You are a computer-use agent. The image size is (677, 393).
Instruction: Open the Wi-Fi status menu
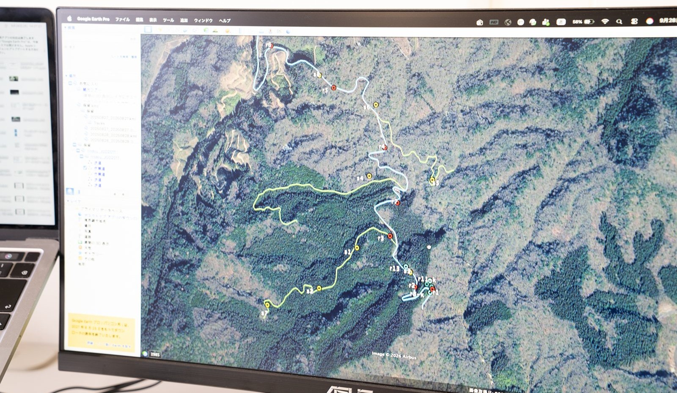coord(605,22)
